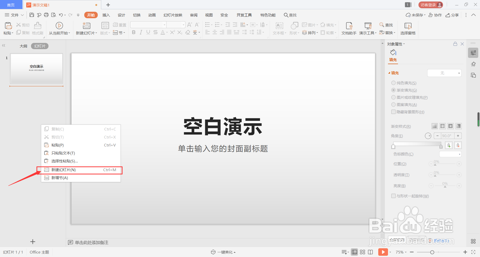Click 单击此处添加备注 notes area
Screen dimensions: 480x257
91,242
